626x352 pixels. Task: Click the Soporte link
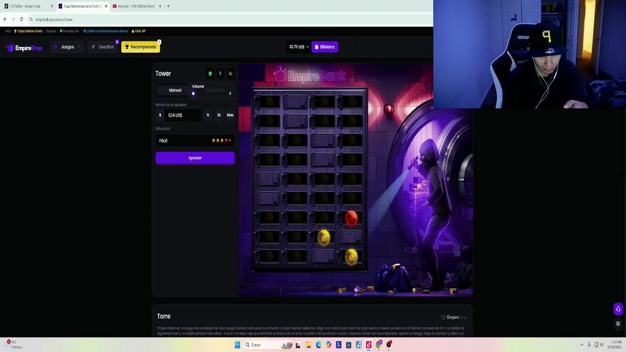click(51, 31)
